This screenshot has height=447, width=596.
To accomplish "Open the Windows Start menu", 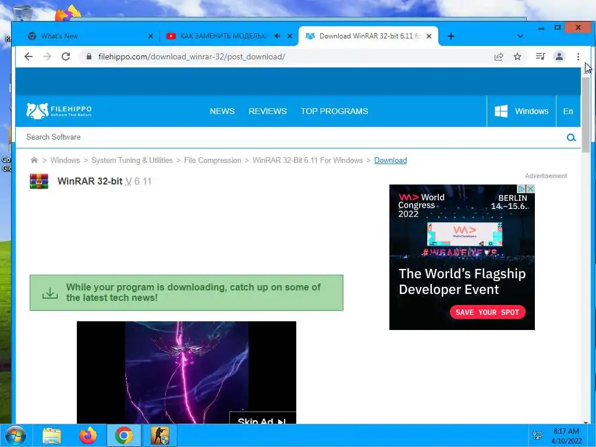I will click(x=15, y=435).
